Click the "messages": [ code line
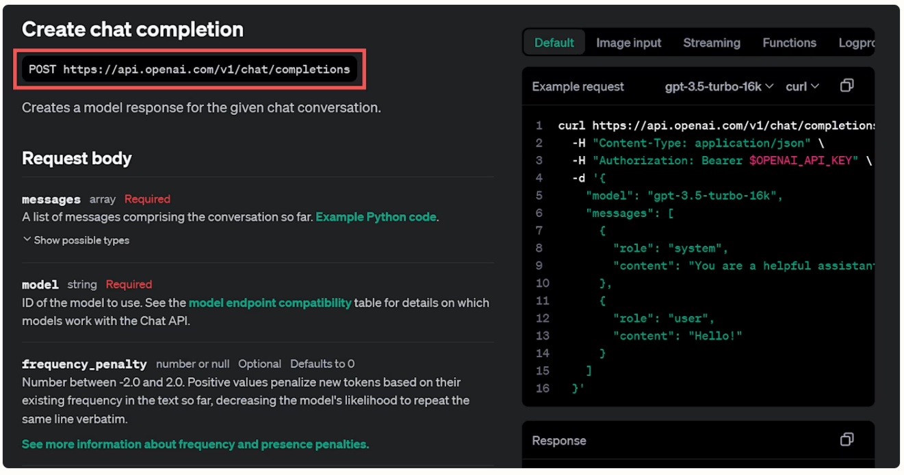Viewport: 904px width, 475px height. point(630,213)
